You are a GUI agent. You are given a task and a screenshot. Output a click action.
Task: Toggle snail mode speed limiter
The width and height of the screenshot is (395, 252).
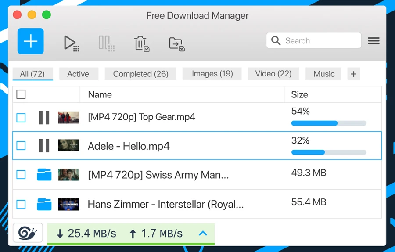coord(28,233)
